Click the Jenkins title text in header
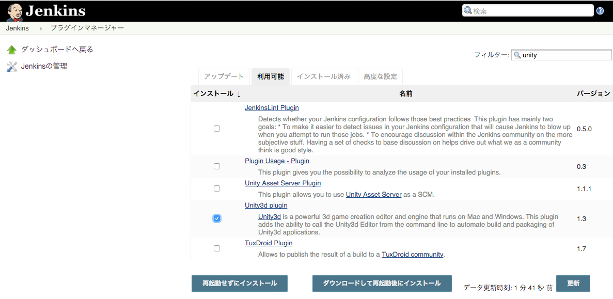 [x=55, y=11]
